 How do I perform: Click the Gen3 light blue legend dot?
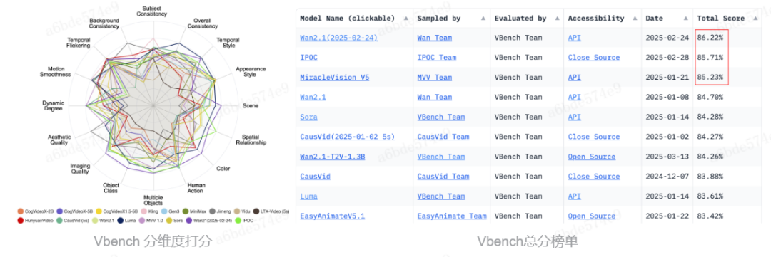click(164, 211)
